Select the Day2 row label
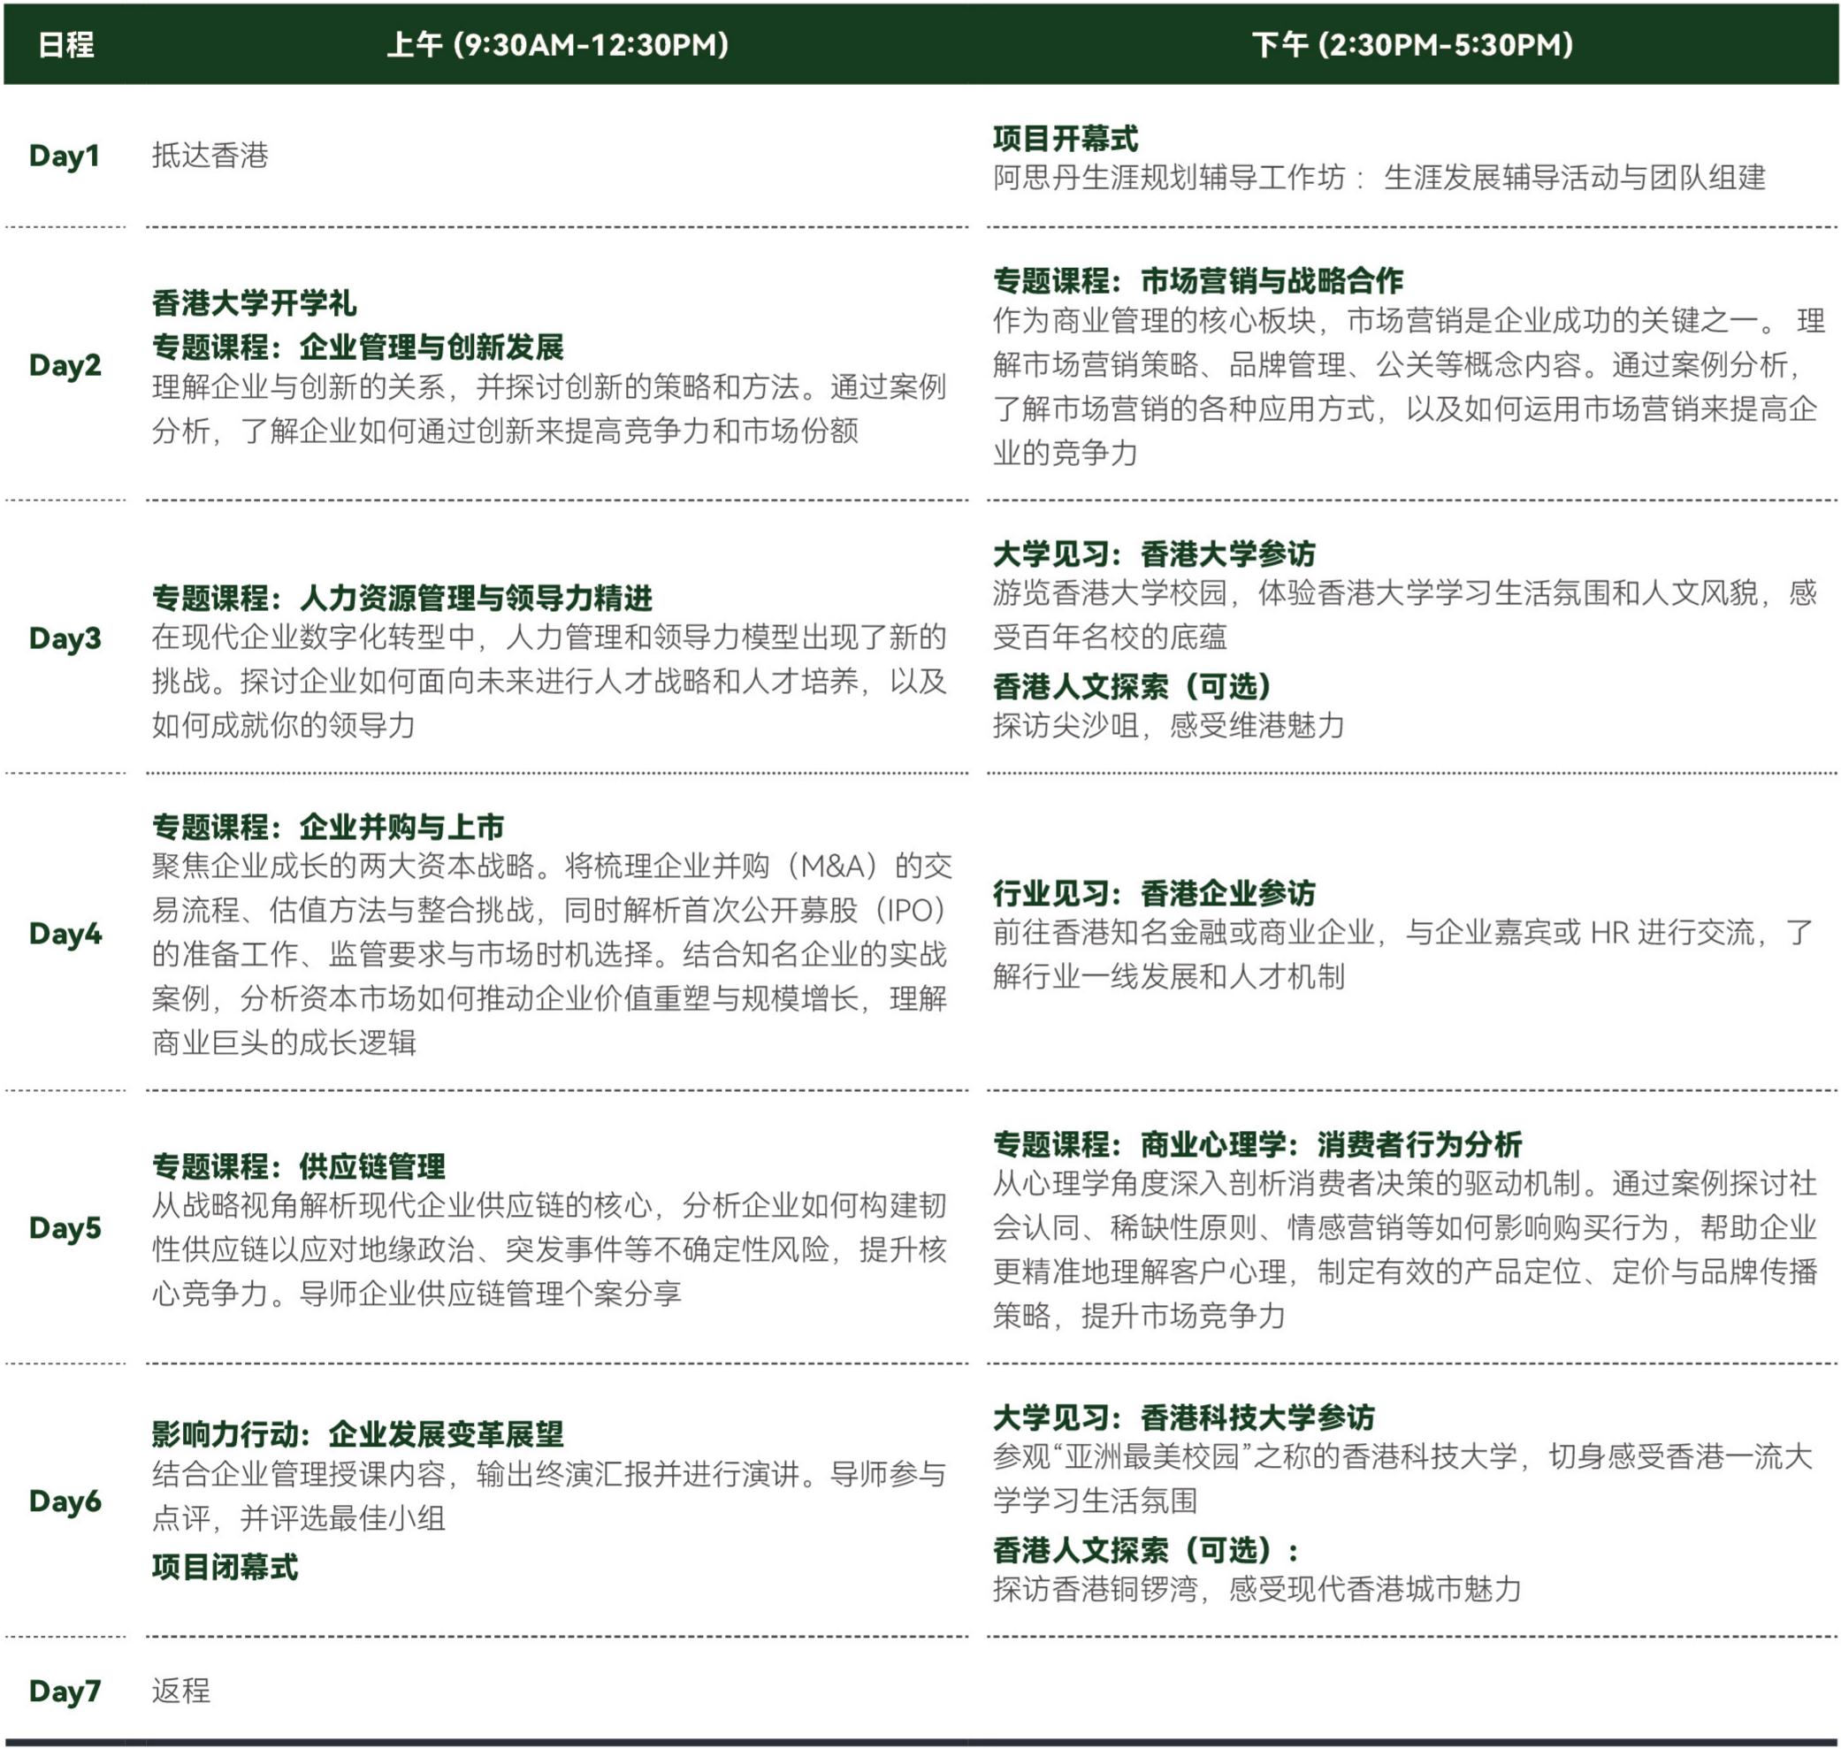 (65, 364)
